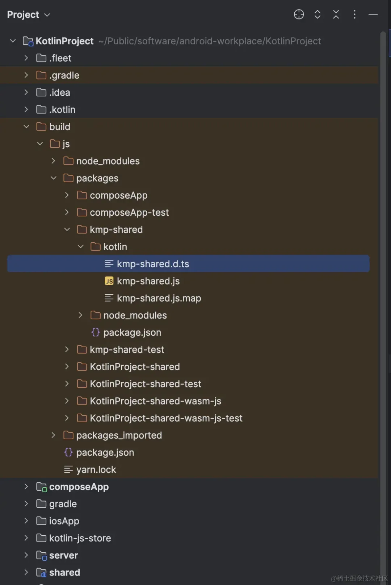Expand the KotlinProject-shared-wasm-js folder

pyautogui.click(x=67, y=401)
